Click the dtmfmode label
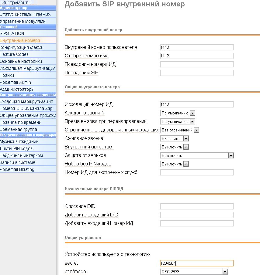The image size is (260, 275). (x=75, y=271)
